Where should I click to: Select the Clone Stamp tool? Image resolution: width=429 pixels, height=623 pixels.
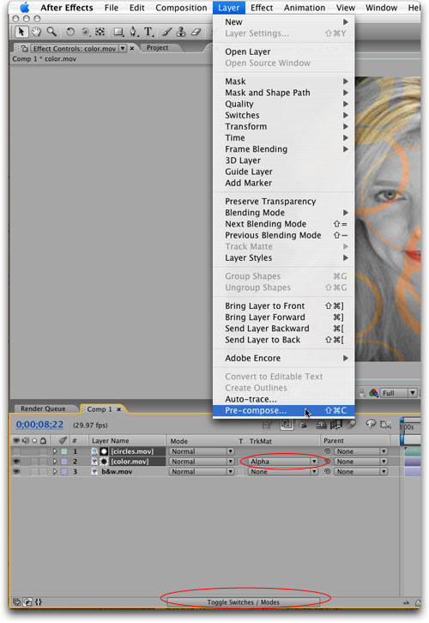pyautogui.click(x=181, y=32)
